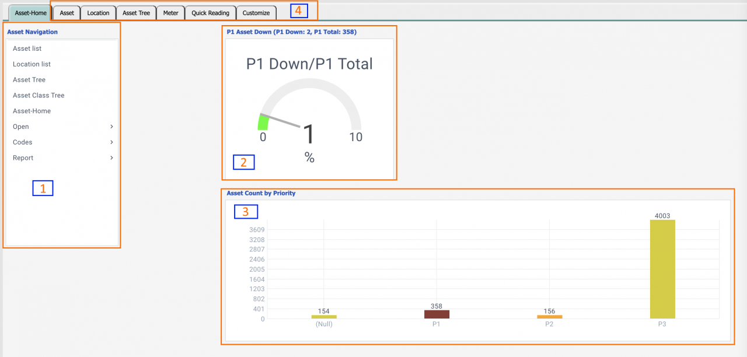The width and height of the screenshot is (747, 357).
Task: Expand the Report submenu arrow
Action: tap(111, 158)
